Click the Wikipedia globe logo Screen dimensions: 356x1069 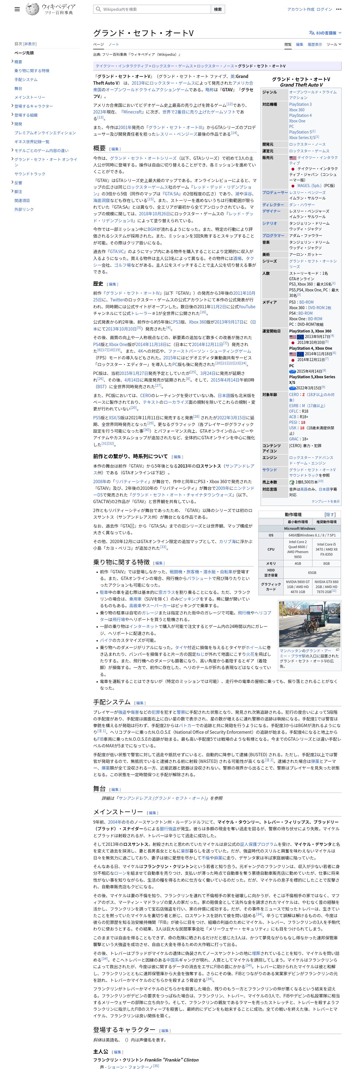[x=32, y=9]
